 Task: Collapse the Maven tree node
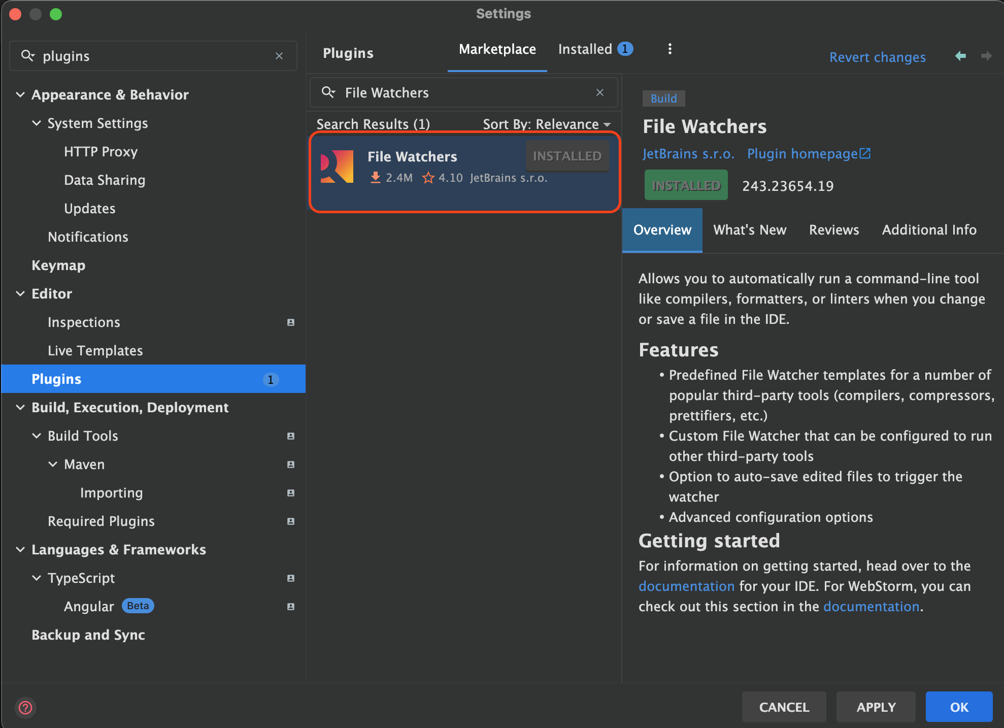(53, 464)
